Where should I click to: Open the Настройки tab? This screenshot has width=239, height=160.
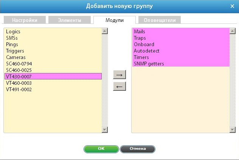[x=25, y=20]
